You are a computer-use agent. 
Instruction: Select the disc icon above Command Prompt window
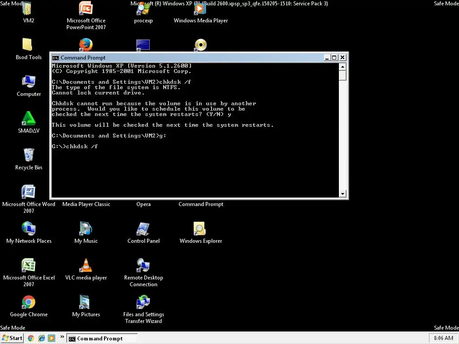(200, 45)
